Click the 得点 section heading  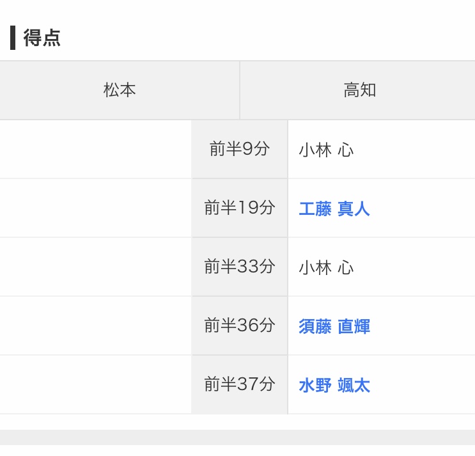42,38
